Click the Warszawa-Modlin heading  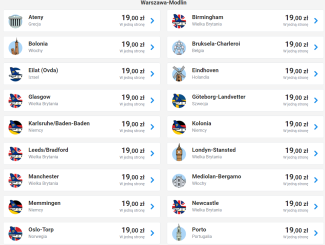tap(162, 2)
